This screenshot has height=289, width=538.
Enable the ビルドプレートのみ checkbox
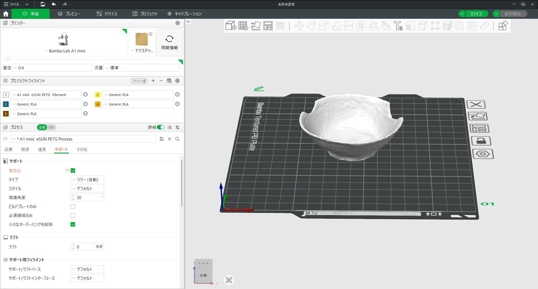[x=73, y=206]
